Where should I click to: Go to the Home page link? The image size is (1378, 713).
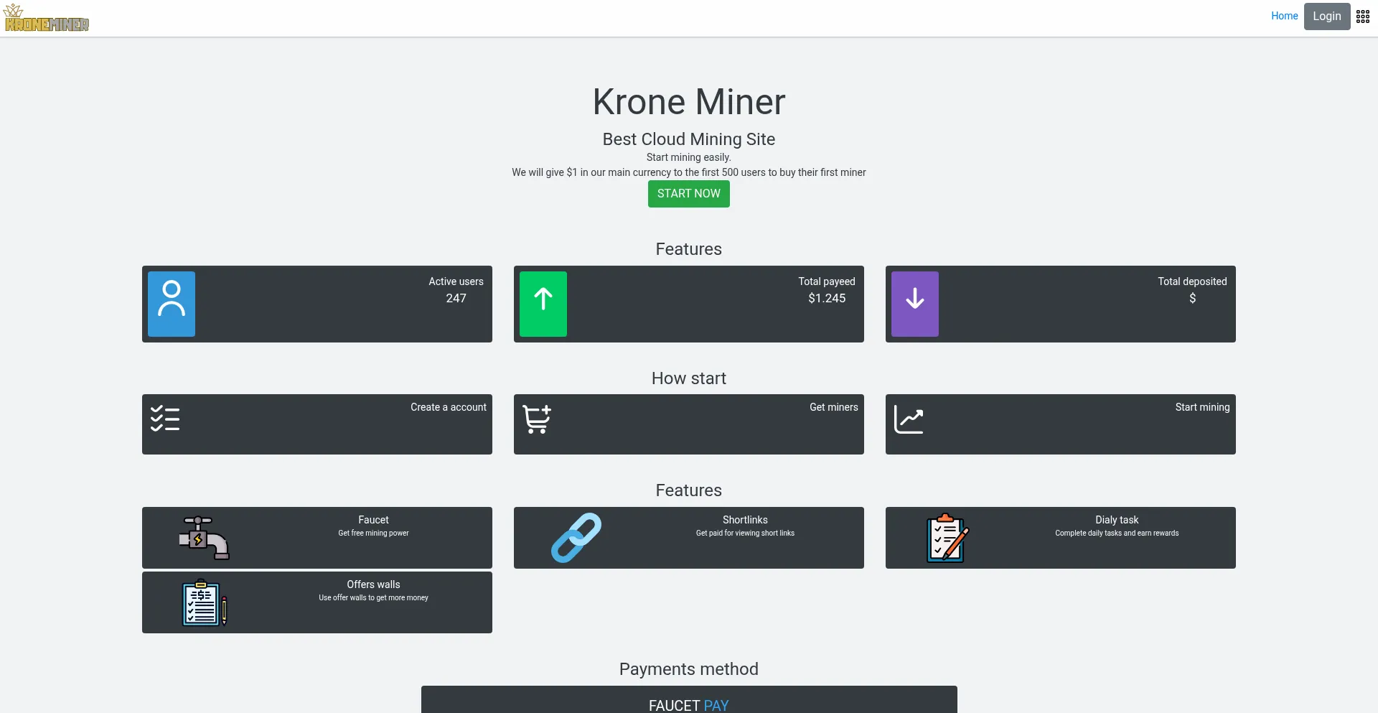[x=1285, y=16]
